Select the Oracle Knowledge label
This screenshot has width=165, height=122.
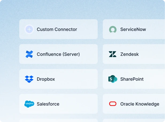click(140, 104)
